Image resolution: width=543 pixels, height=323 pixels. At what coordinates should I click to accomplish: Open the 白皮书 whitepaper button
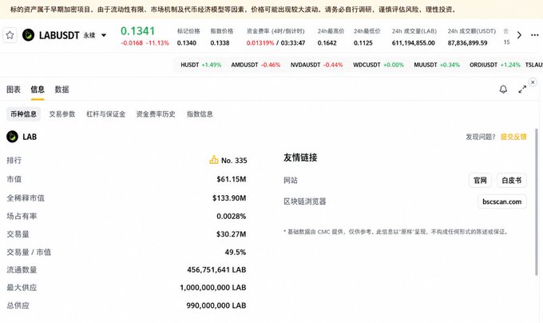(512, 180)
